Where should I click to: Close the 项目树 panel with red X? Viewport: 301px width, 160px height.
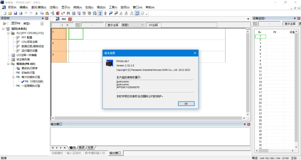click(47, 18)
